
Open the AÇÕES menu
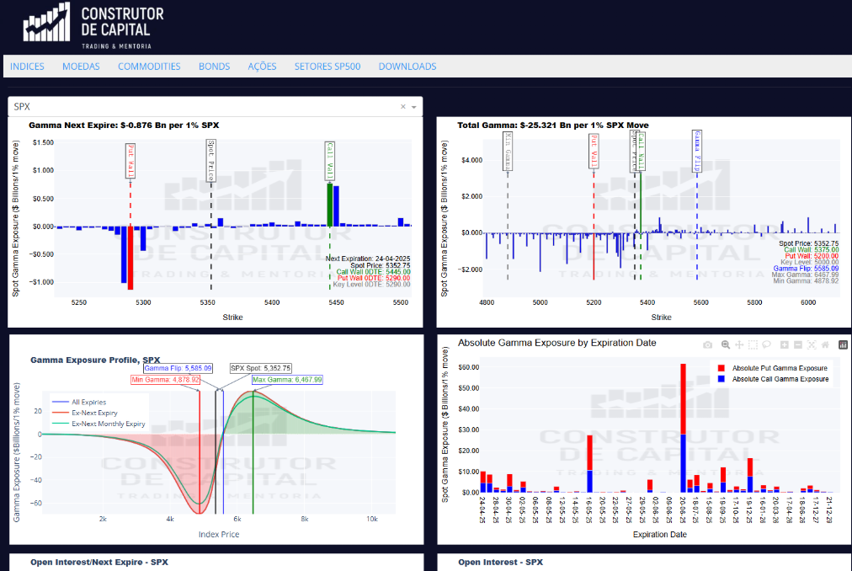(x=262, y=66)
